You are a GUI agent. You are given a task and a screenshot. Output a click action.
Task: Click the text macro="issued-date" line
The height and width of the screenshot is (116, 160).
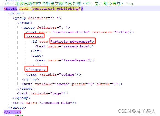coord(64,46)
